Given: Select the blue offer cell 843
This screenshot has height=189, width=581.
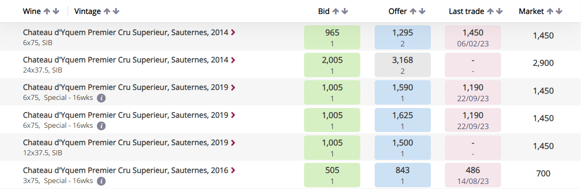Looking at the screenshot, I should pos(403,175).
